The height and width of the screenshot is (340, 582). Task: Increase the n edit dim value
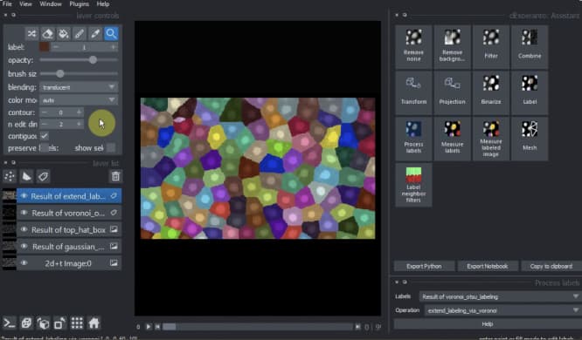(79, 124)
